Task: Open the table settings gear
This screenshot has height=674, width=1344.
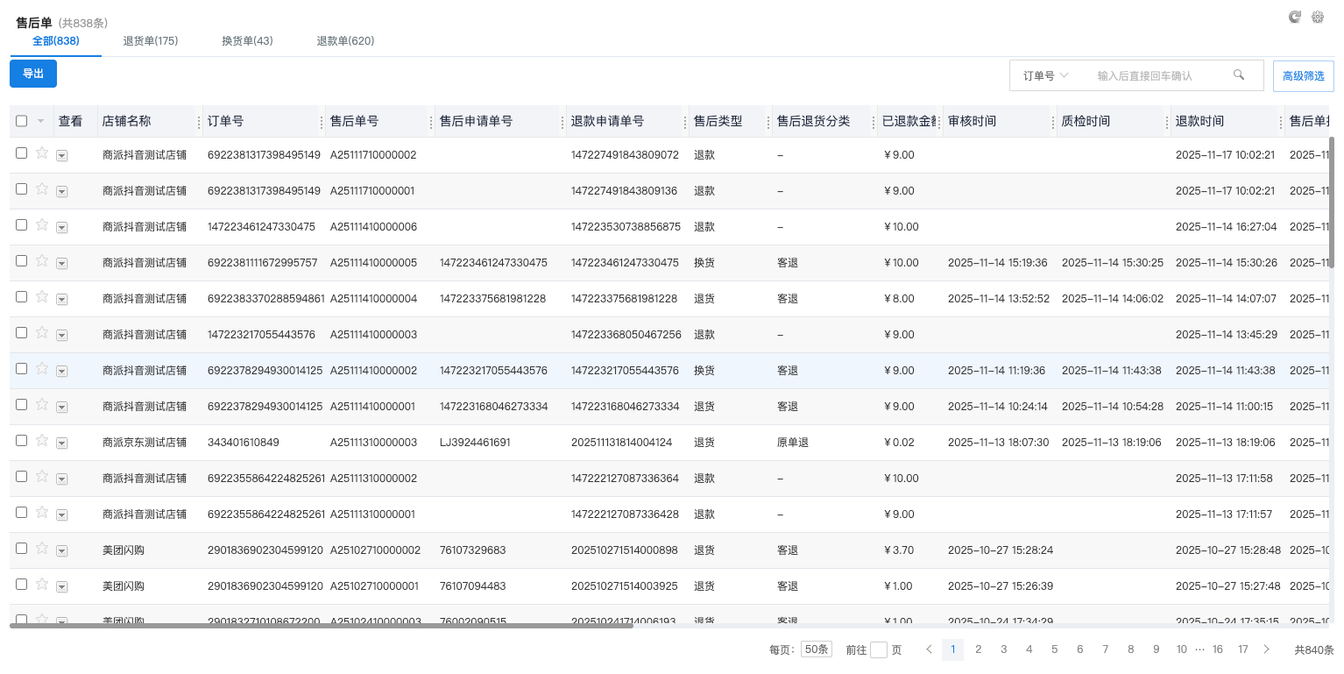Action: point(1317,17)
